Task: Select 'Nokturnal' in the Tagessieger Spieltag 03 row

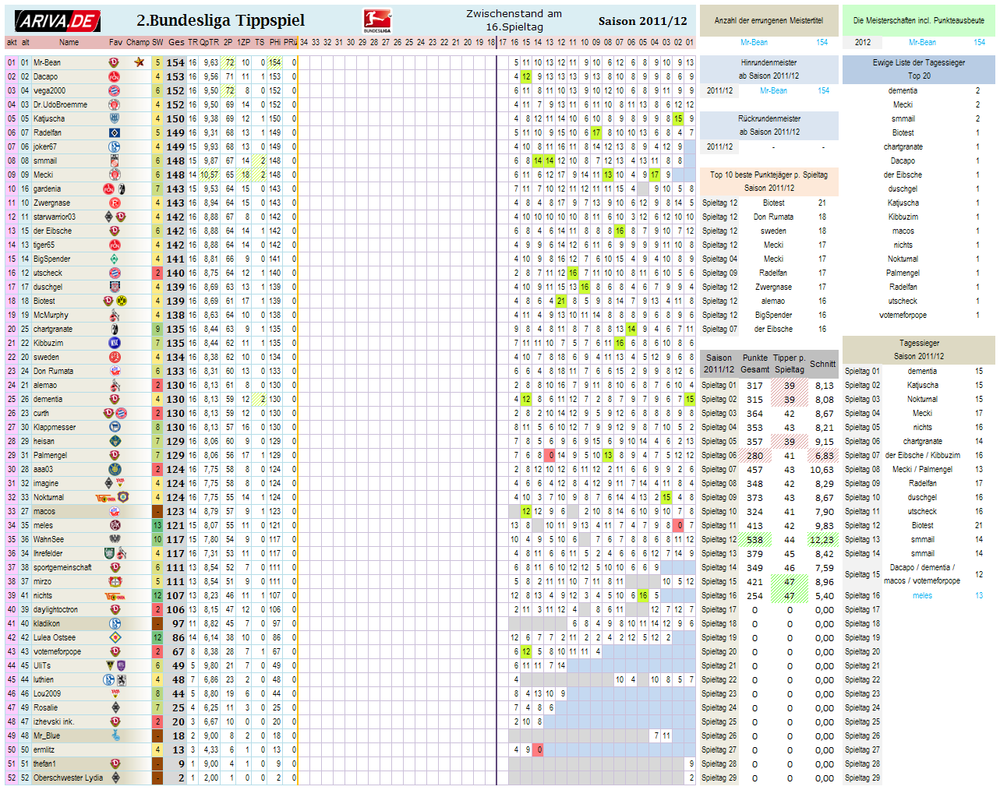Action: point(922,399)
